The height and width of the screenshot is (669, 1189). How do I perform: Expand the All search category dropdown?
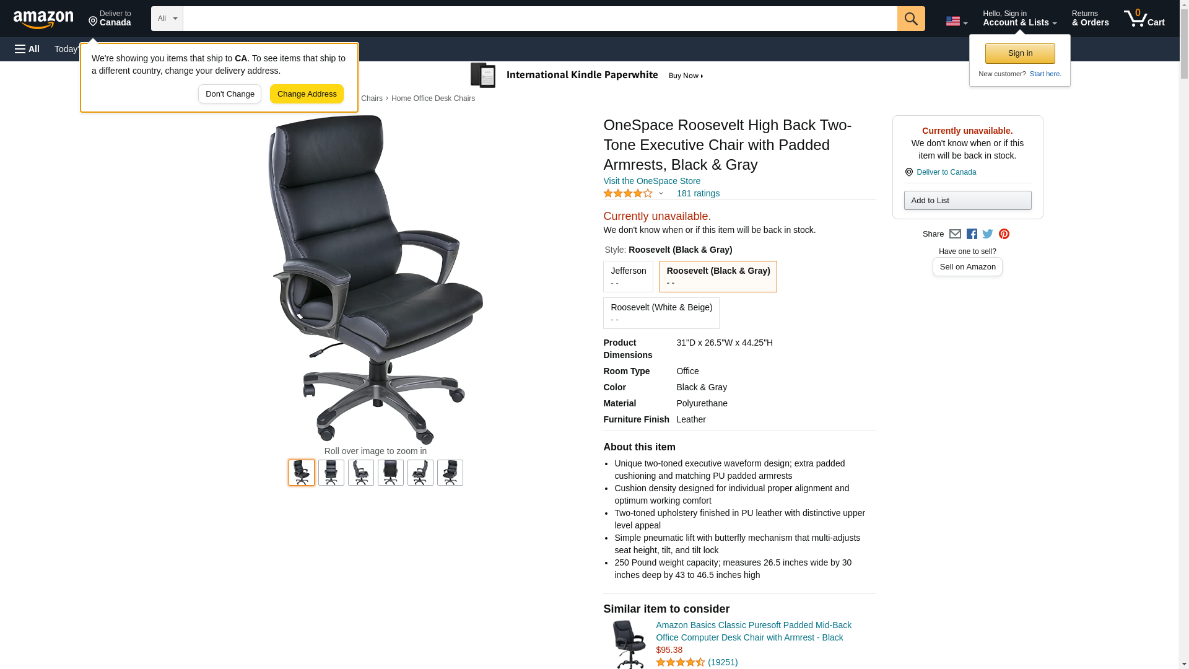pyautogui.click(x=167, y=19)
